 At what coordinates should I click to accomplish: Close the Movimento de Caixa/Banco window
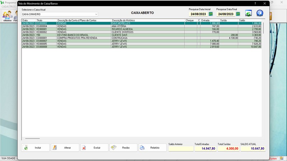[265, 4]
